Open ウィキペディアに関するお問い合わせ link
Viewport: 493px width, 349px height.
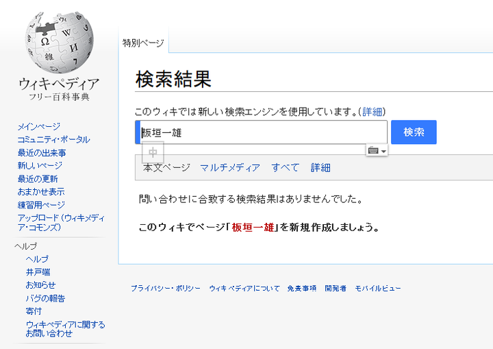(x=66, y=329)
